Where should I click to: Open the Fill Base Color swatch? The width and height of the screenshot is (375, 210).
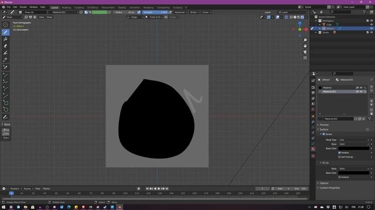354,173
